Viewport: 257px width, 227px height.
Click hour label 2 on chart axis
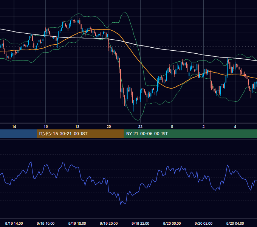(203, 127)
